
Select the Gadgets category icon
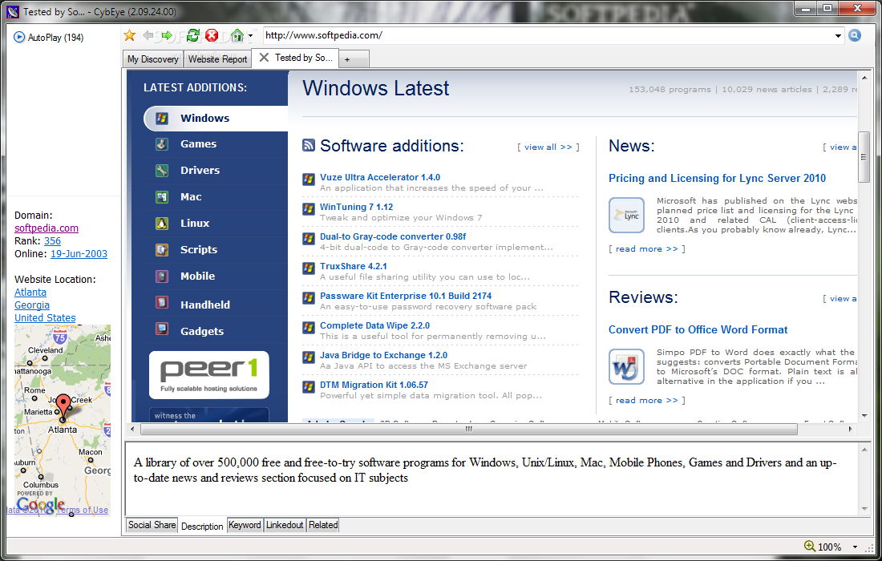coord(162,329)
